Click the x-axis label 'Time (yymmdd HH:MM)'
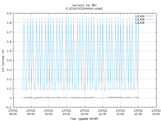 (84, 119)
